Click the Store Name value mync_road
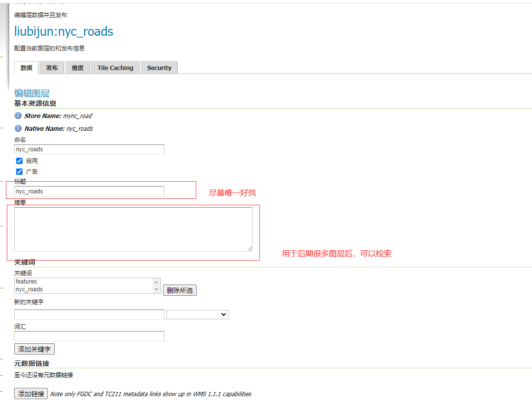This screenshot has height=405, width=532. pyautogui.click(x=78, y=116)
